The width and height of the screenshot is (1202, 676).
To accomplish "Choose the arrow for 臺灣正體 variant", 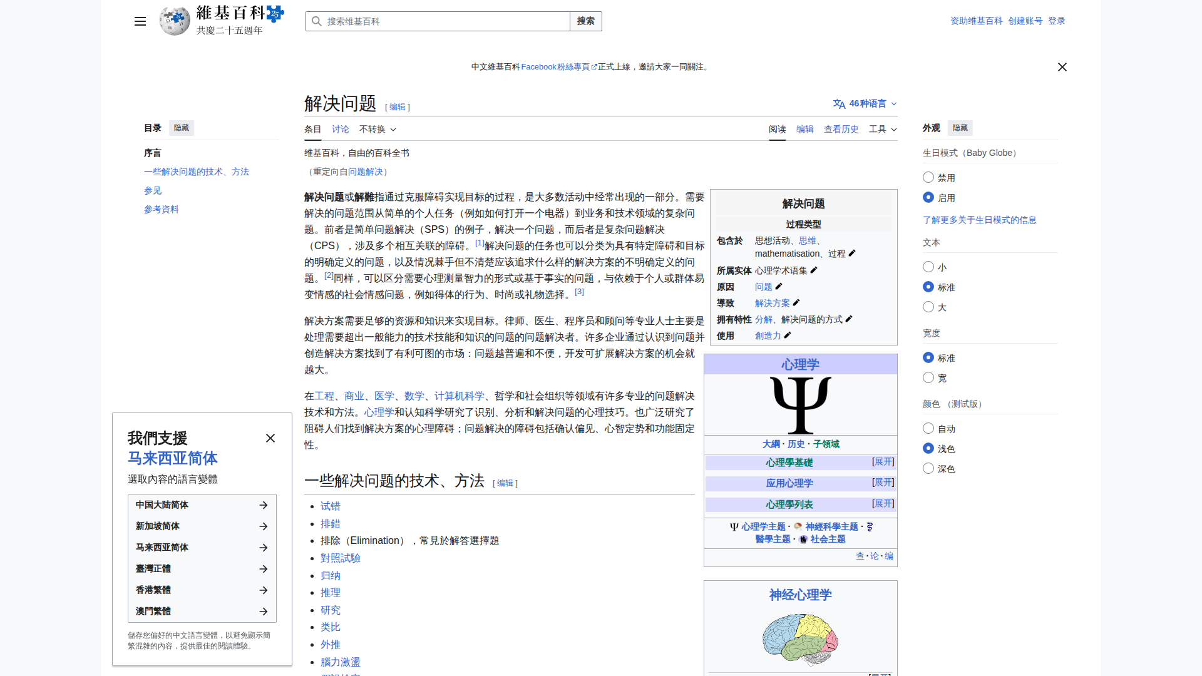I will click(x=263, y=569).
